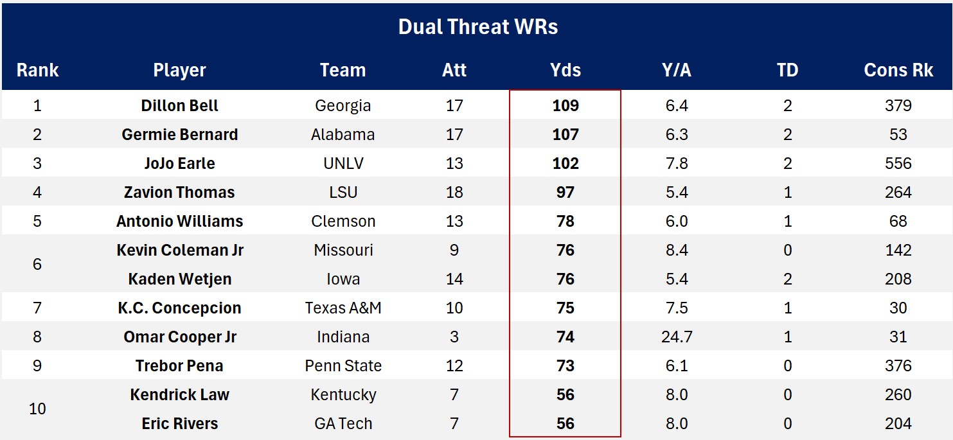Click the Att column header
The width and height of the screenshot is (953, 440).
(454, 70)
